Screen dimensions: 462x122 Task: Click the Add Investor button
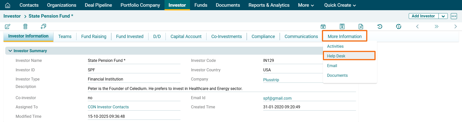(423, 16)
